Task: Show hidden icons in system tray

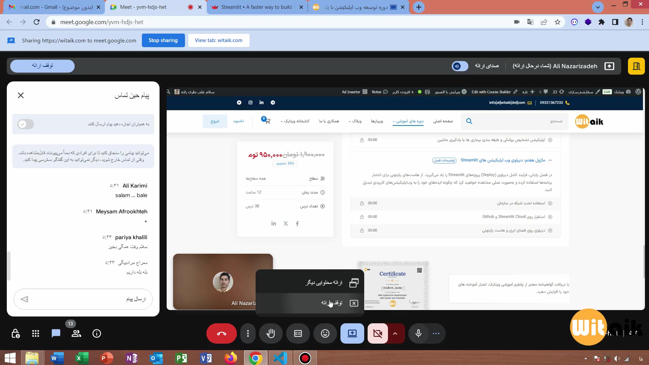Action: pos(586,358)
